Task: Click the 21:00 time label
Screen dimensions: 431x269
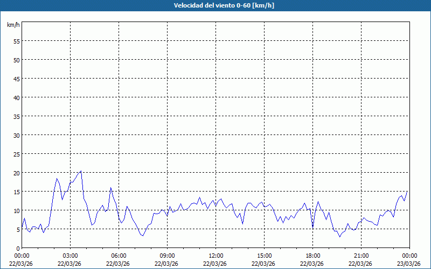Action: point(361,256)
